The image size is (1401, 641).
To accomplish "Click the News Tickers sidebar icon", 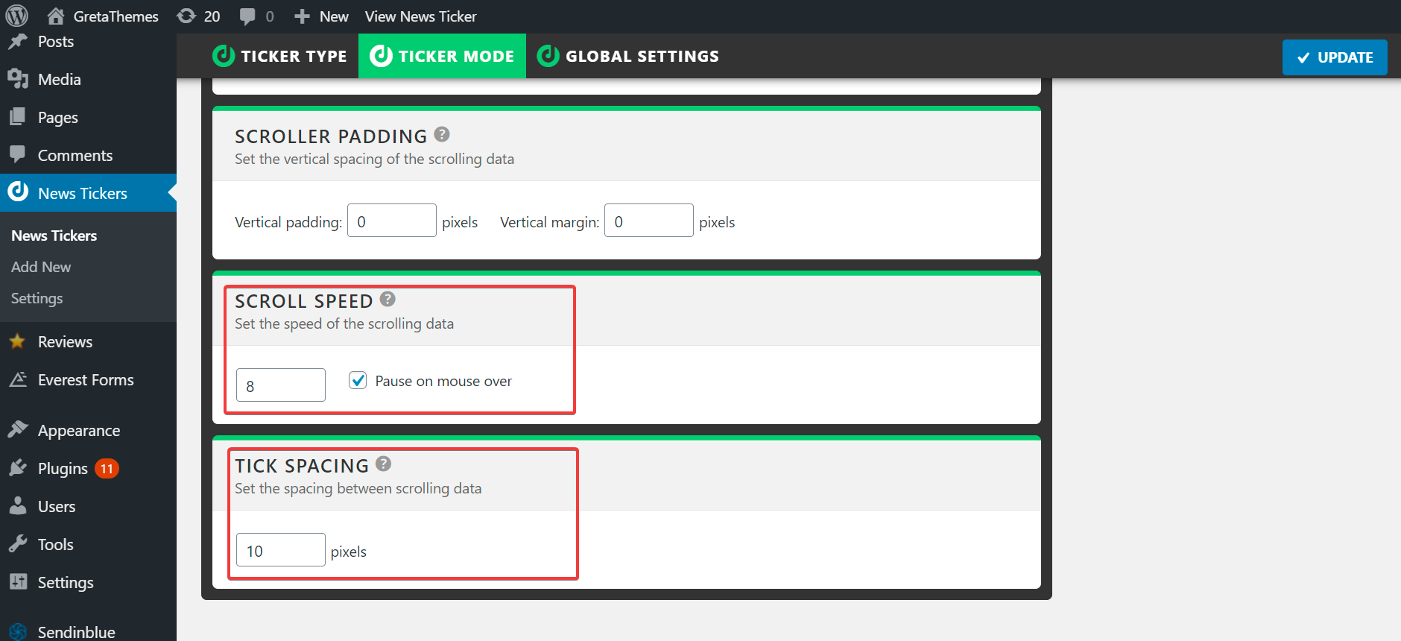I will coord(18,192).
